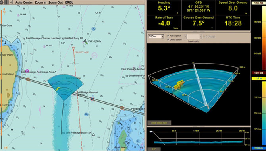Mute the speaker sound icon

click(12, 2)
